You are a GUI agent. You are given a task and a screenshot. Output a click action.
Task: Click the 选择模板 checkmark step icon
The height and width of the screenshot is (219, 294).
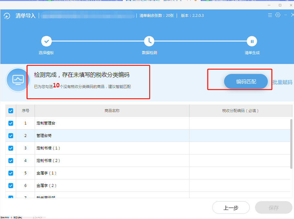(46, 41)
